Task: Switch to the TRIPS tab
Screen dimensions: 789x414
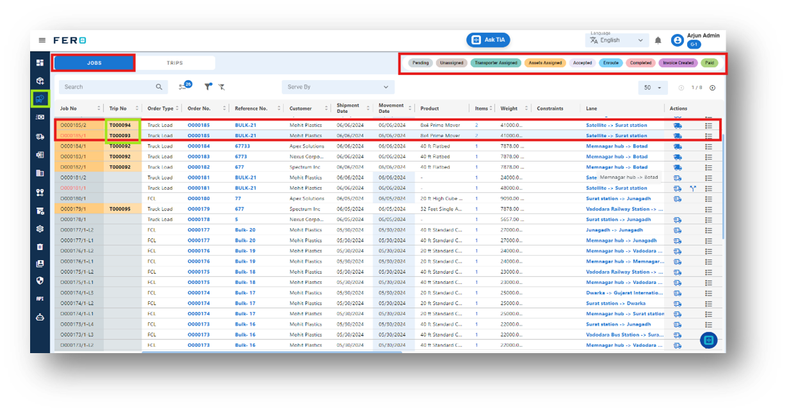Action: point(175,63)
